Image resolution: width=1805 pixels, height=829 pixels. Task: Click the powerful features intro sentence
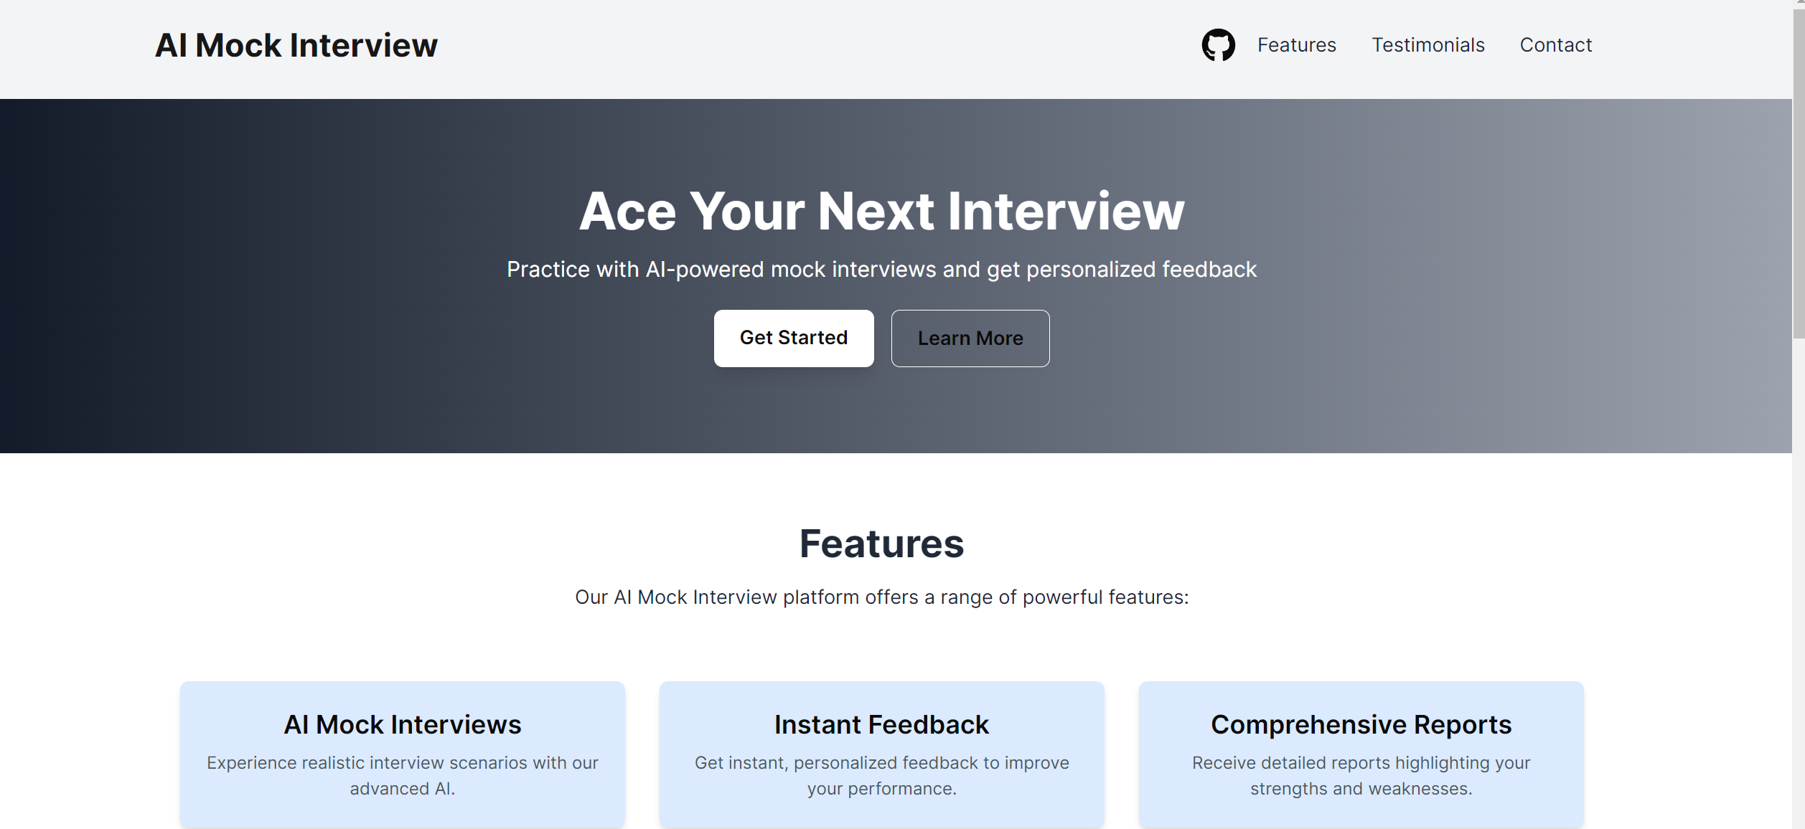882,596
